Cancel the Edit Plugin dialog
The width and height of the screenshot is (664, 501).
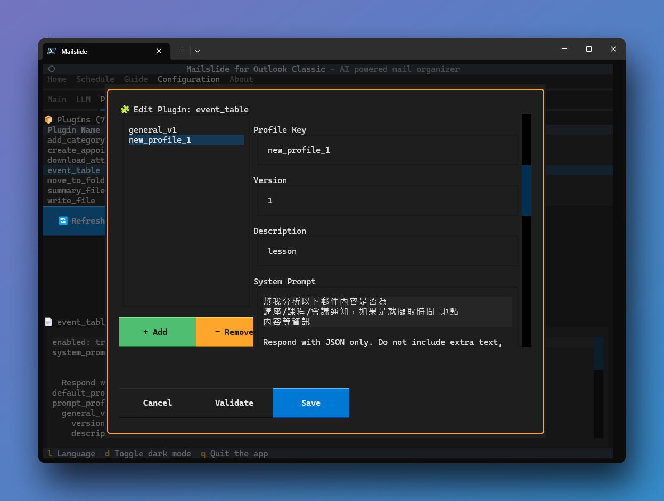point(157,403)
